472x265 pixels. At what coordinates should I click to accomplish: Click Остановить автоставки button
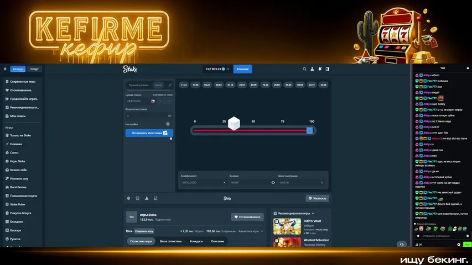pyautogui.click(x=149, y=133)
